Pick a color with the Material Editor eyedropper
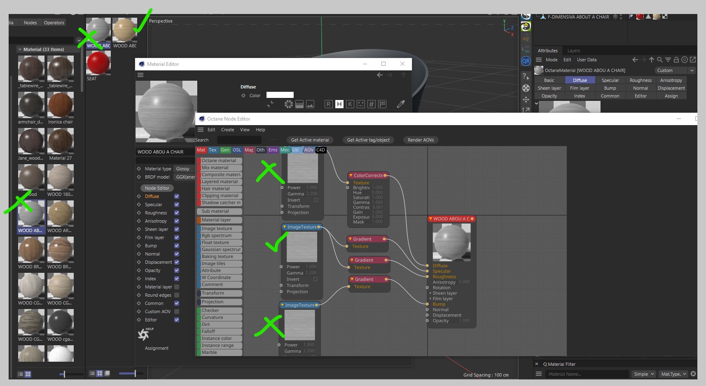This screenshot has height=386, width=706. [x=401, y=104]
